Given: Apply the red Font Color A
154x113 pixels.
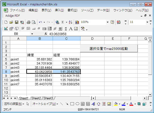Looking at the screenshot, I should (x=131, y=104).
